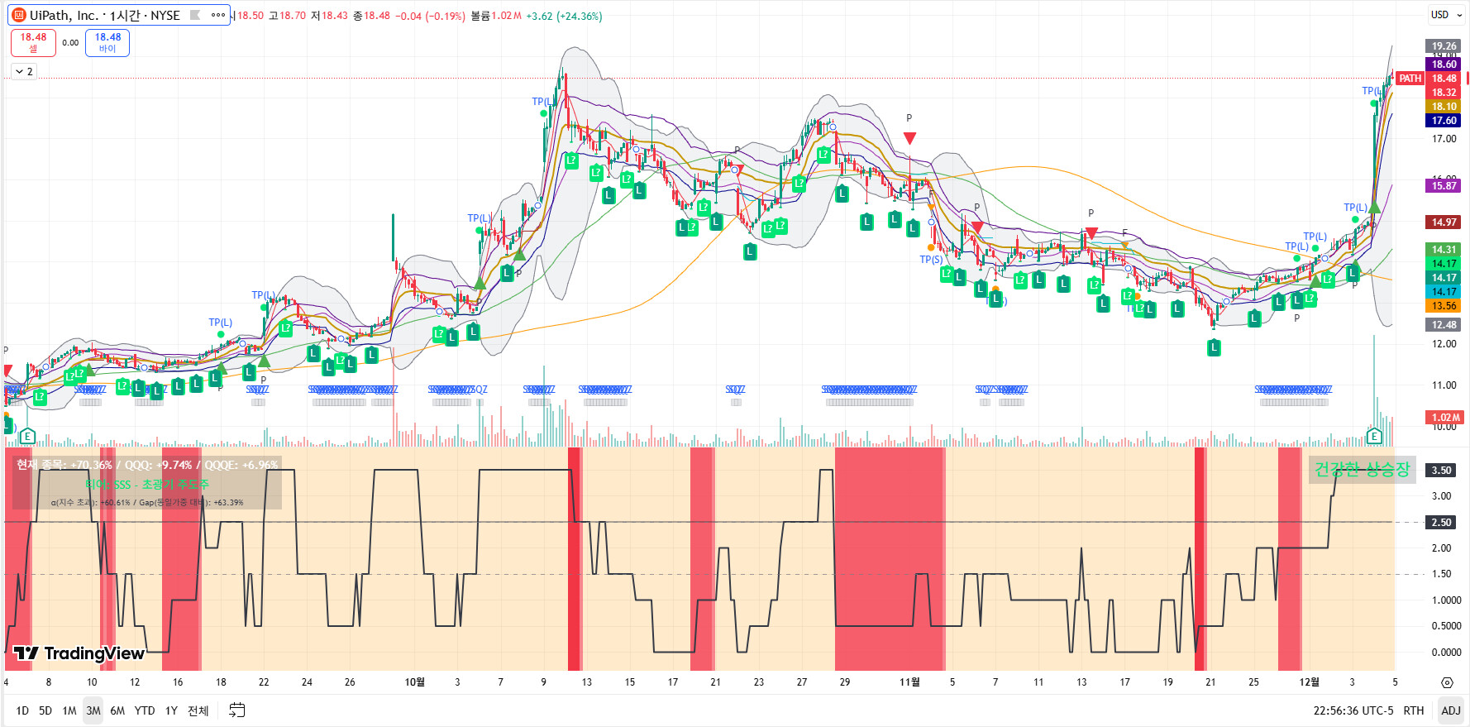1470x727 pixels.
Task: Open chart settings gear on the time axis
Action: click(x=1447, y=682)
